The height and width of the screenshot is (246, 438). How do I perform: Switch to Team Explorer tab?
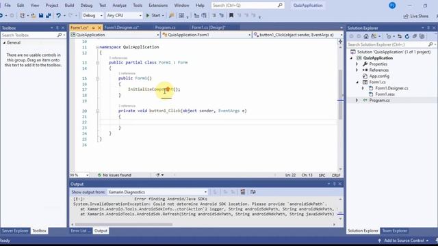coord(395,231)
